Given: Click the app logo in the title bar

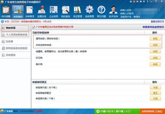Looking at the screenshot, I should tap(2, 2).
